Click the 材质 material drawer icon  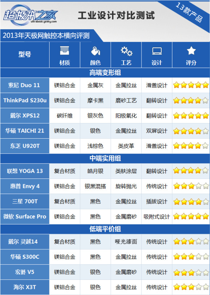pos(64,51)
